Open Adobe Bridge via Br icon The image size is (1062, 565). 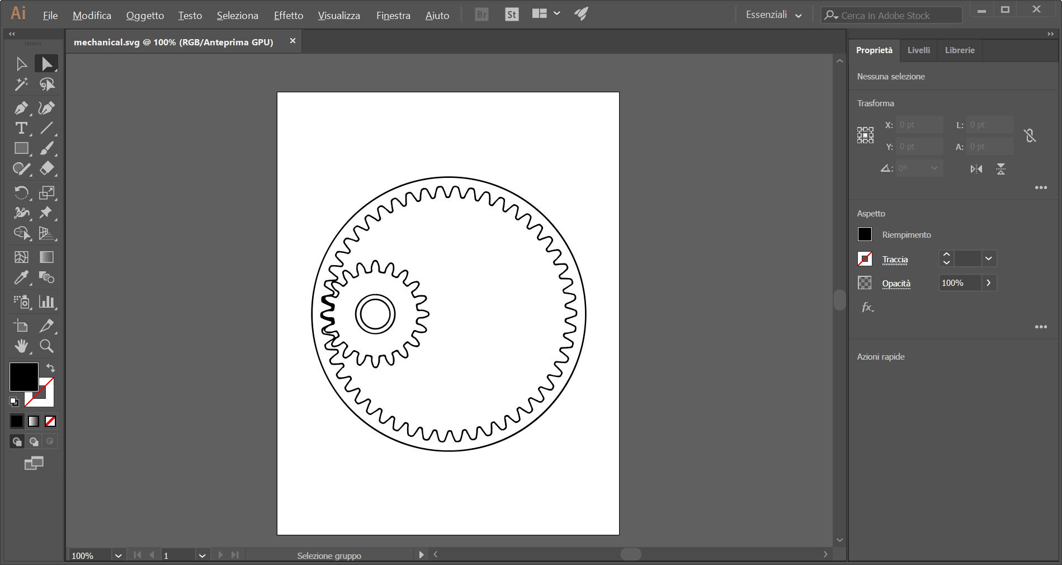pos(482,15)
